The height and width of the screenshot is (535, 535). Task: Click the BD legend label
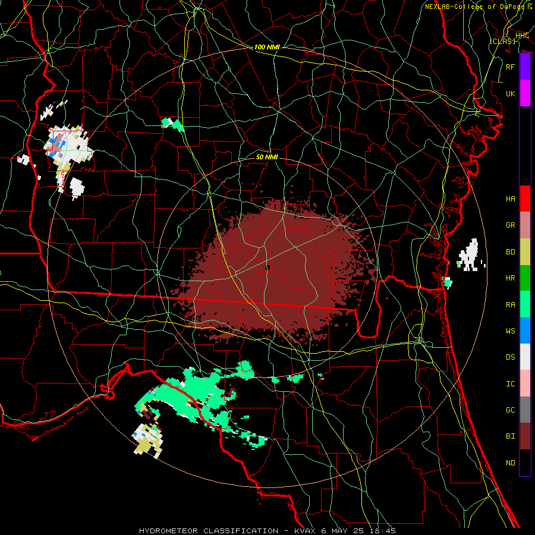[x=510, y=252]
